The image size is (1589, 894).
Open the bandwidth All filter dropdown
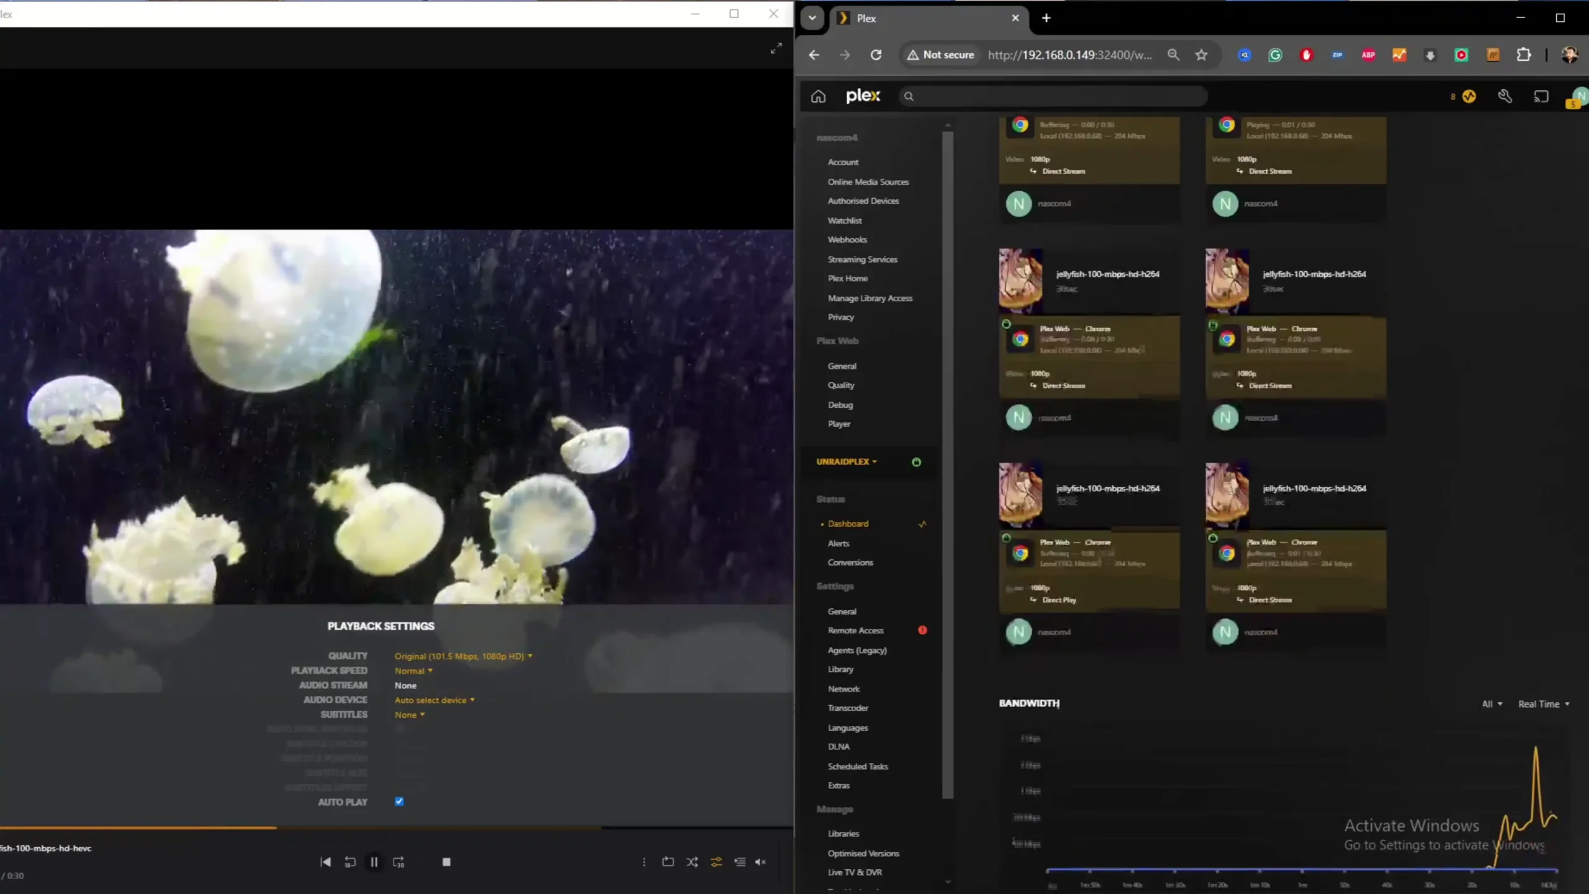pos(1492,704)
